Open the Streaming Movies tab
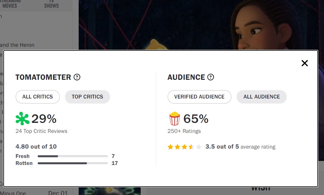The height and width of the screenshot is (195, 324). (x=12, y=4)
